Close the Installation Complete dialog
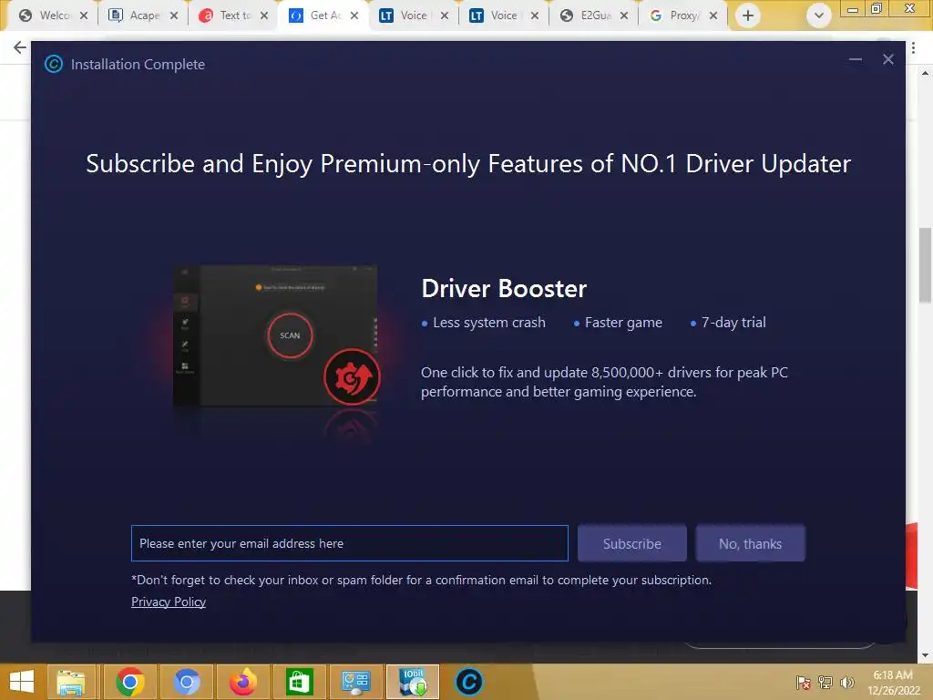933x700 pixels. click(887, 59)
